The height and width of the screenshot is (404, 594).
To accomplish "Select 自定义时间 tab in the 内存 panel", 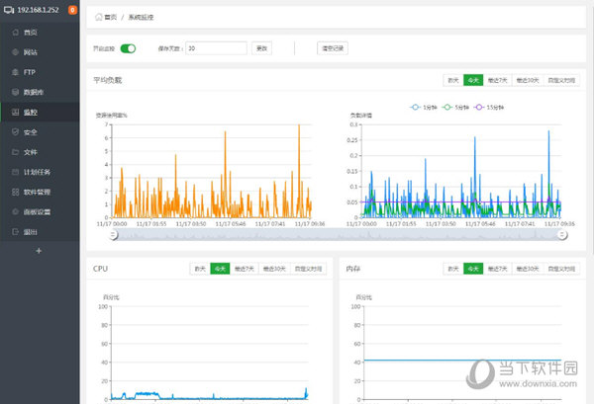I will click(x=561, y=269).
